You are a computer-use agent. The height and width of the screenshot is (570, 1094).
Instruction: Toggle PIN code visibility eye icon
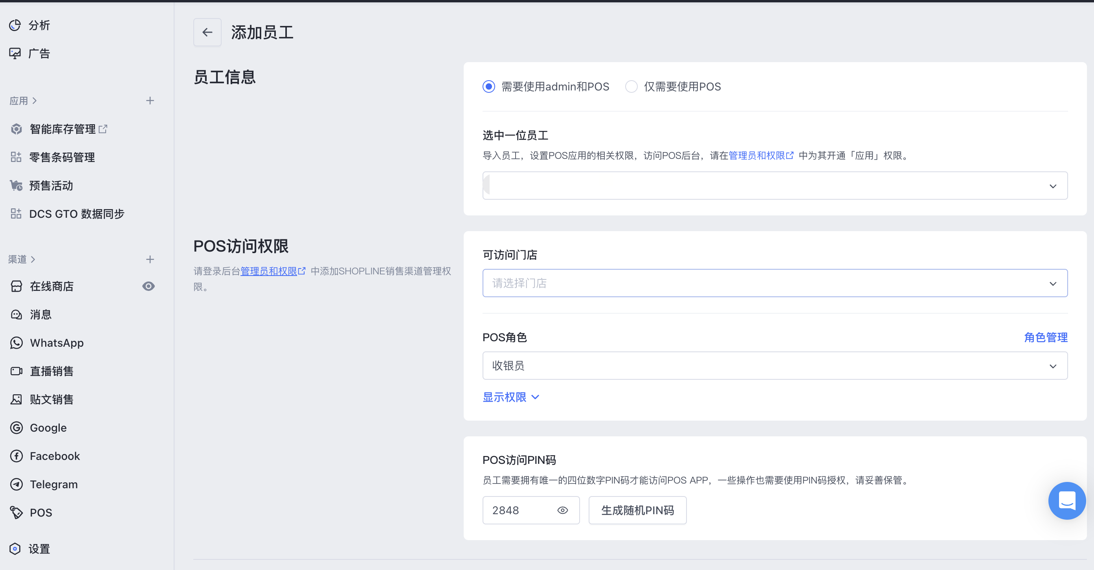pos(562,511)
